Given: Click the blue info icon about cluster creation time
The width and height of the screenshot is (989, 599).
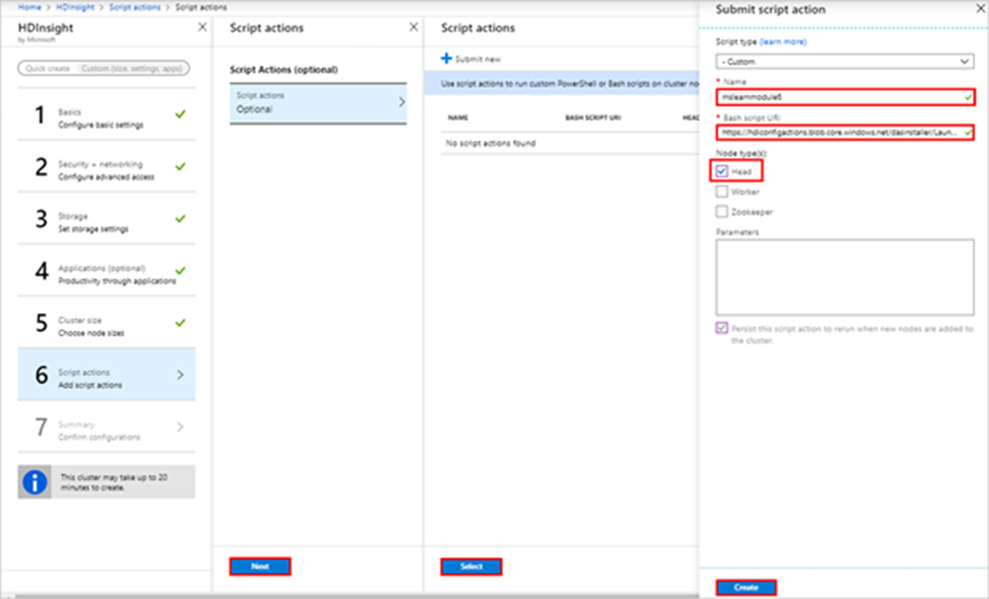Looking at the screenshot, I should (35, 482).
